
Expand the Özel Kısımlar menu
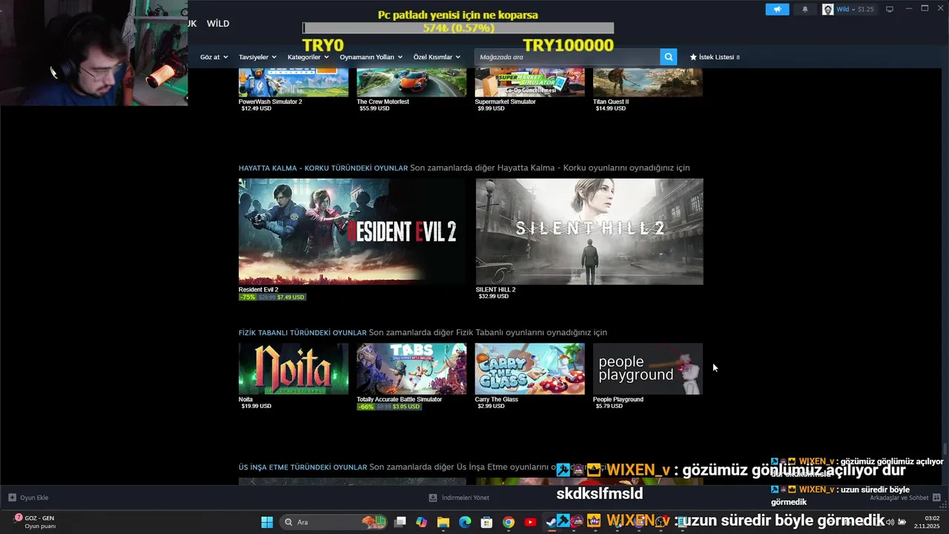coord(437,57)
